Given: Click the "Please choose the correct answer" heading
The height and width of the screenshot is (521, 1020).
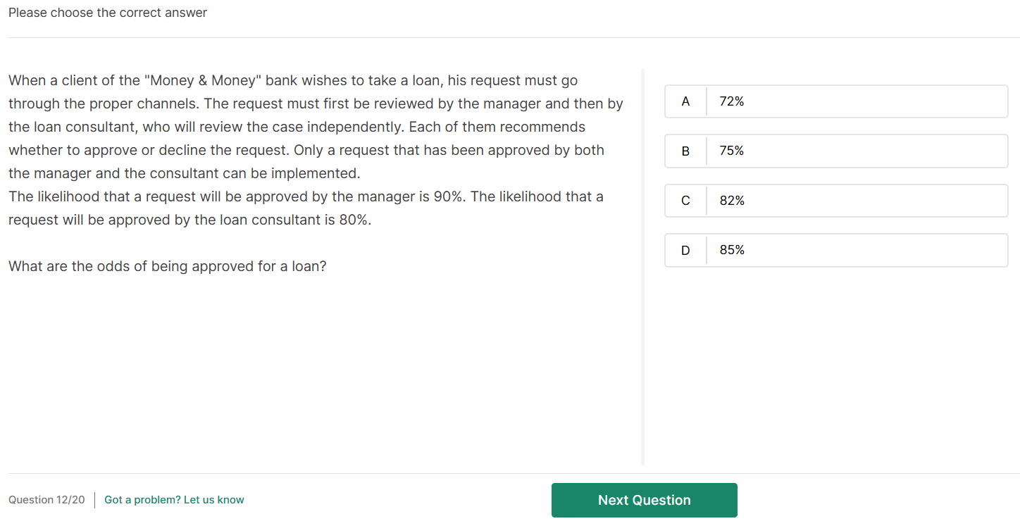Looking at the screenshot, I should [108, 13].
